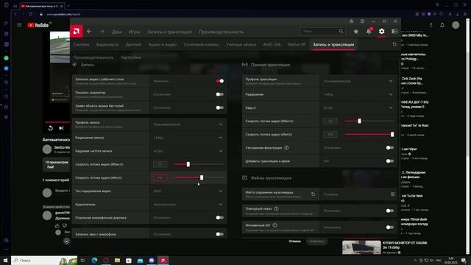This screenshot has width=471, height=265.
Task: Toggle Отдельная микрофонная дорожка switch
Action: click(x=219, y=218)
